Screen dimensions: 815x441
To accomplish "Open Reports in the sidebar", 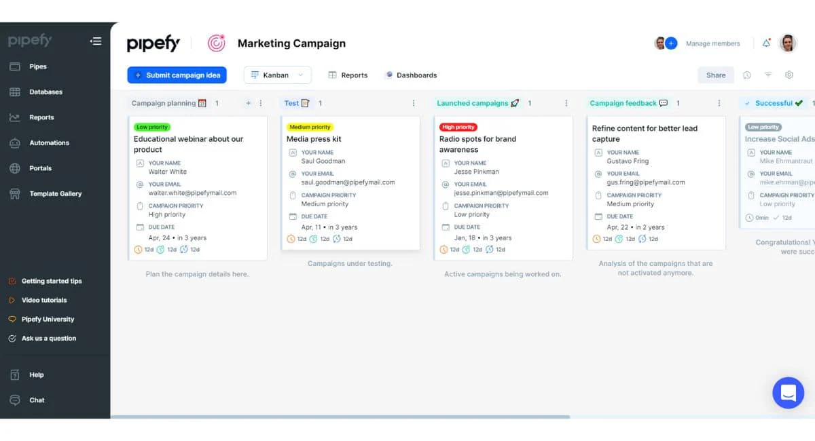I will [x=41, y=117].
